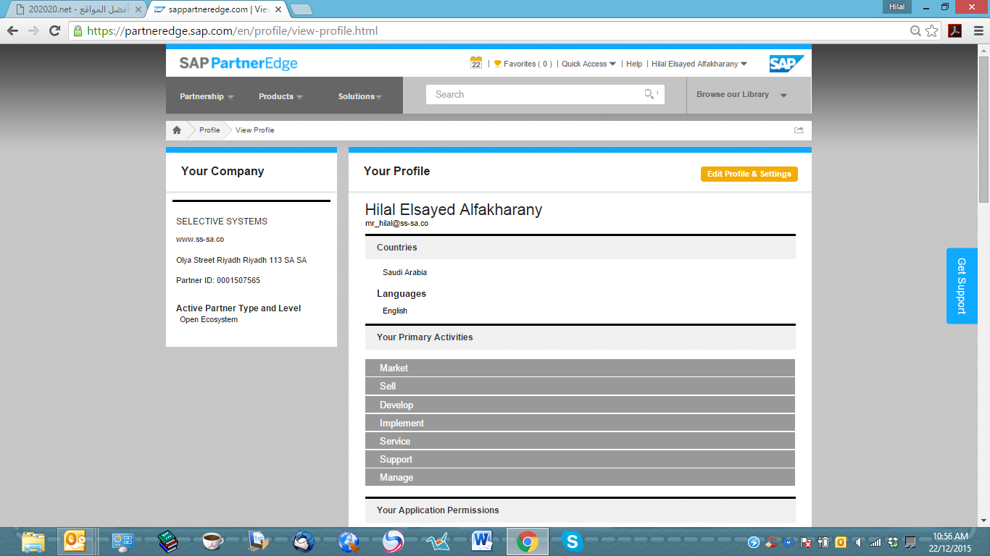Open the Browse our Library dropdown
This screenshot has width=990, height=556.
coord(742,95)
